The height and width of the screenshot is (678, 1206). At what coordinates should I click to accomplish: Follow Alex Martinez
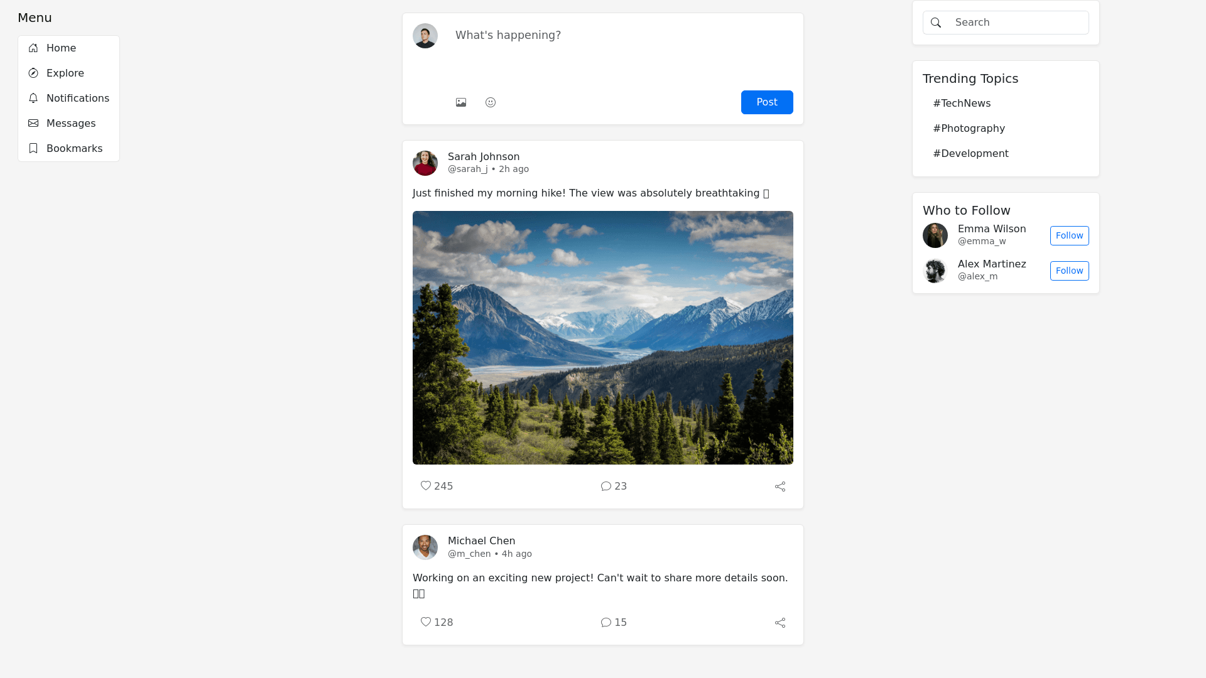[1069, 271]
